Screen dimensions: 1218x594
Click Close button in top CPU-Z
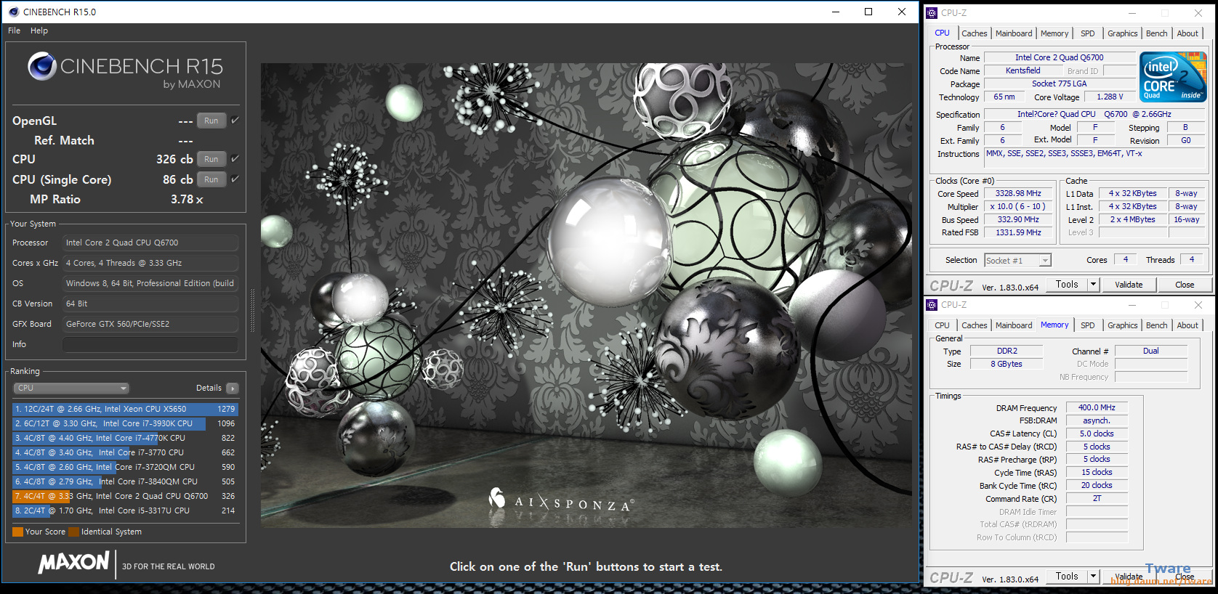[x=1185, y=285]
